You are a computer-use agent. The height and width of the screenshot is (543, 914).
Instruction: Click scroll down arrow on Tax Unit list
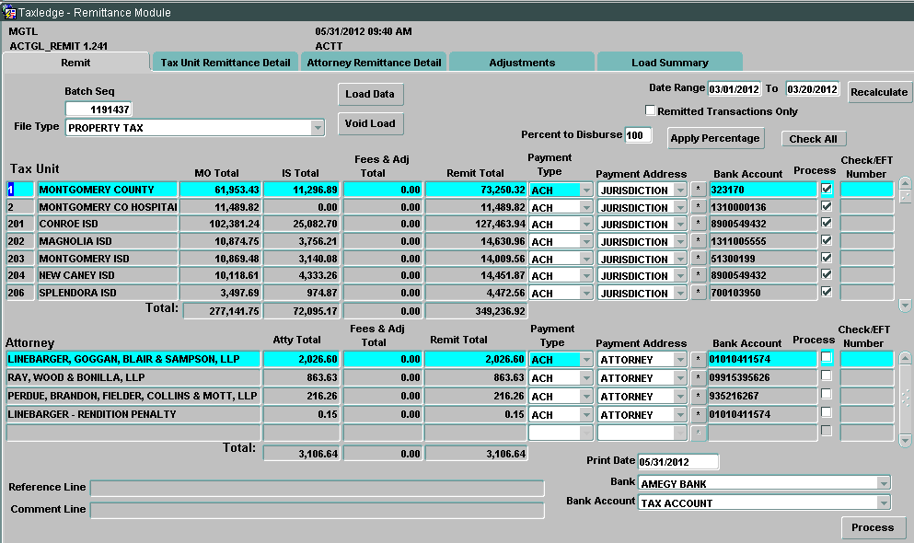(906, 306)
